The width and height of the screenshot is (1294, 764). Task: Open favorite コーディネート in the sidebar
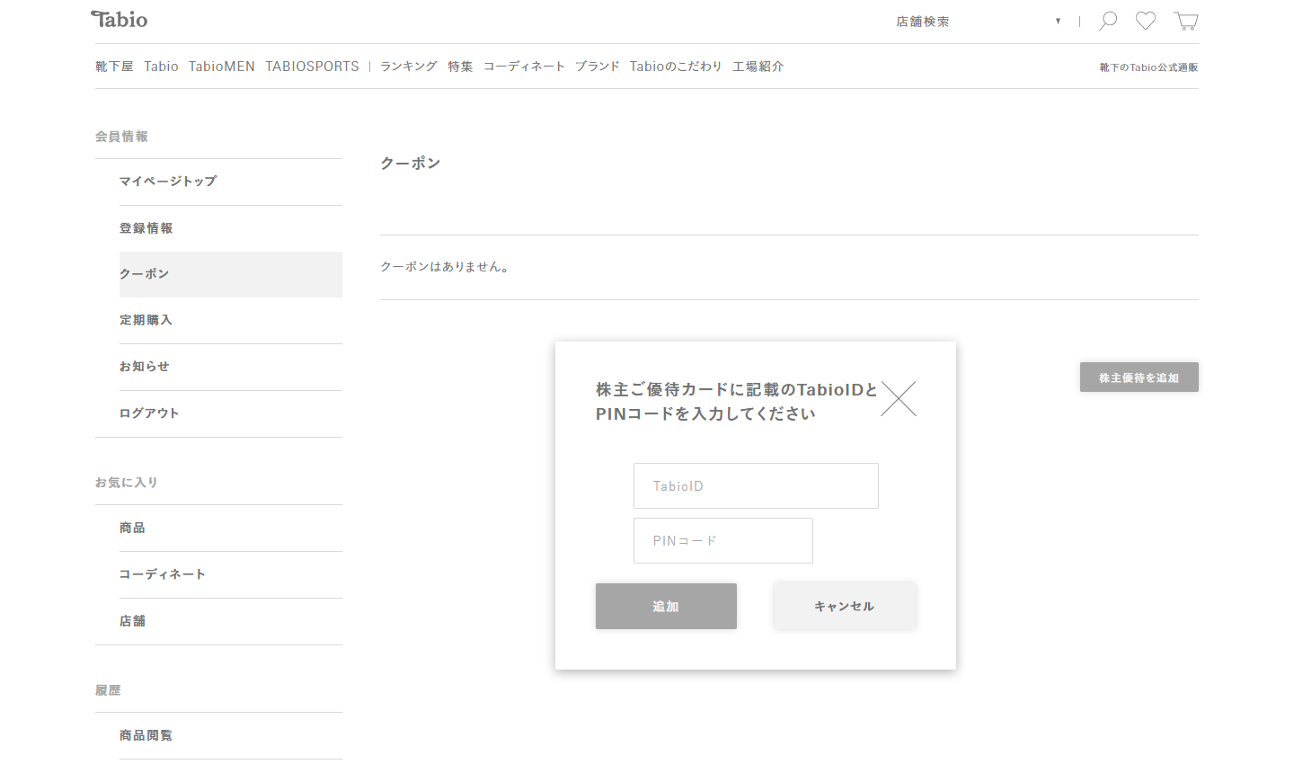(231, 574)
